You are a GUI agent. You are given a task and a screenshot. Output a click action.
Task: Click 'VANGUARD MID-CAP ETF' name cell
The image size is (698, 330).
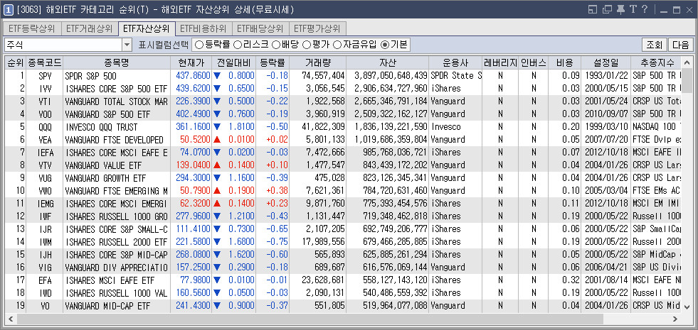pos(117,306)
